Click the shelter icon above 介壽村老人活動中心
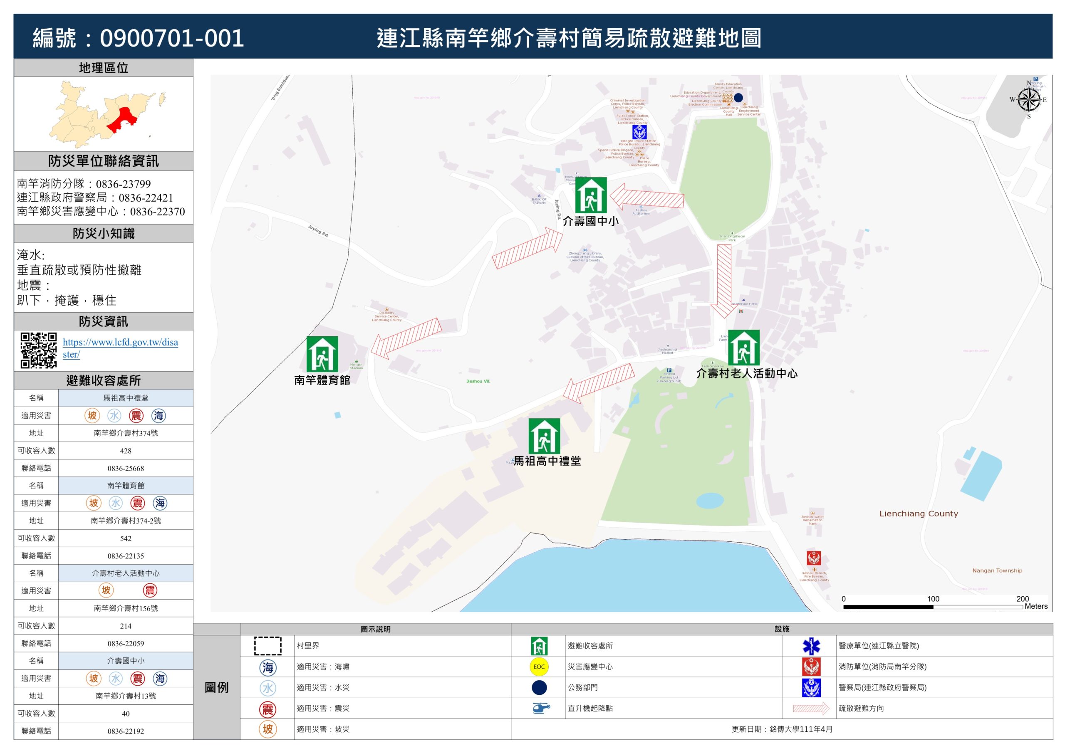This screenshot has height=753, width=1065. (743, 347)
